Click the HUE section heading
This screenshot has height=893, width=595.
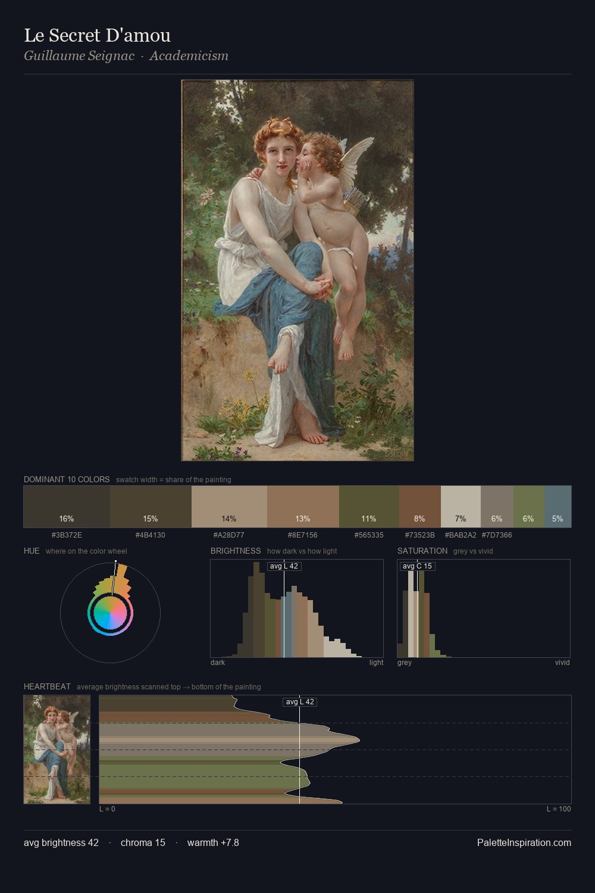pyautogui.click(x=32, y=551)
